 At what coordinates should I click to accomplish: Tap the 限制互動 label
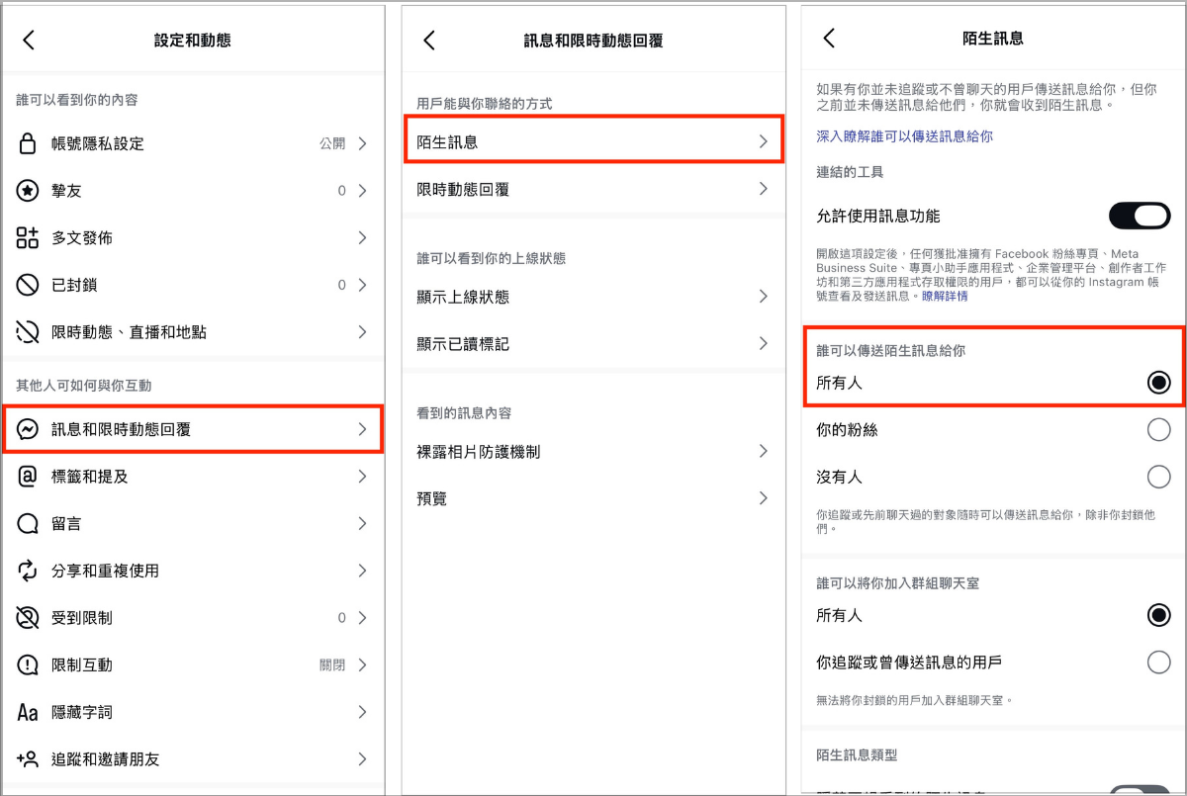click(82, 664)
